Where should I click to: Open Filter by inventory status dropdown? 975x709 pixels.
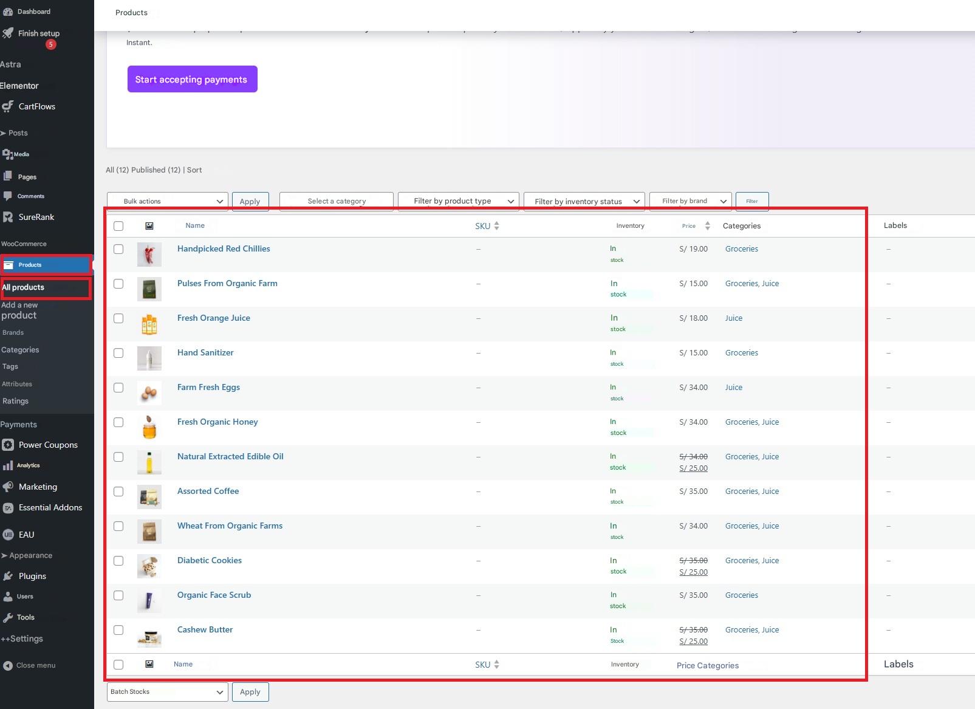click(x=584, y=201)
